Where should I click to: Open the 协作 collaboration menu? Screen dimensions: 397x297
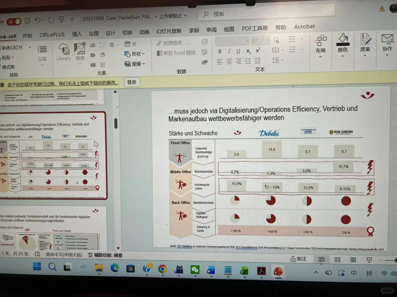pos(387,44)
